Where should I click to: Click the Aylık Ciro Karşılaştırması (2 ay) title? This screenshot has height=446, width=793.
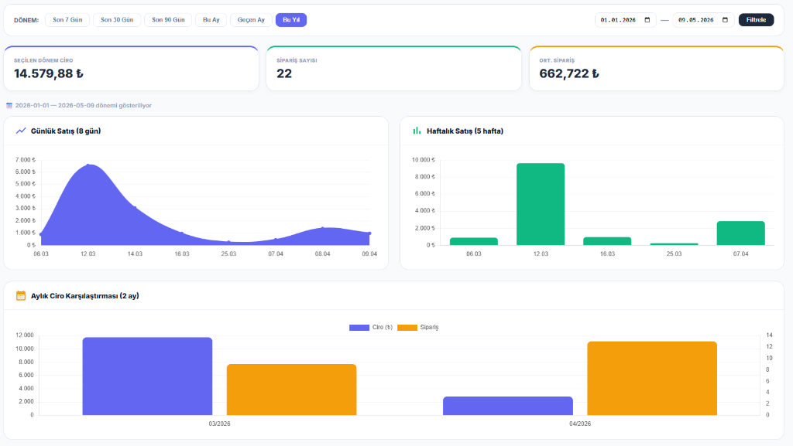click(85, 296)
